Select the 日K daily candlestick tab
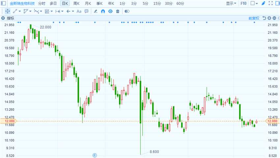Viewport: 280px width, 158px height. tap(65, 3)
